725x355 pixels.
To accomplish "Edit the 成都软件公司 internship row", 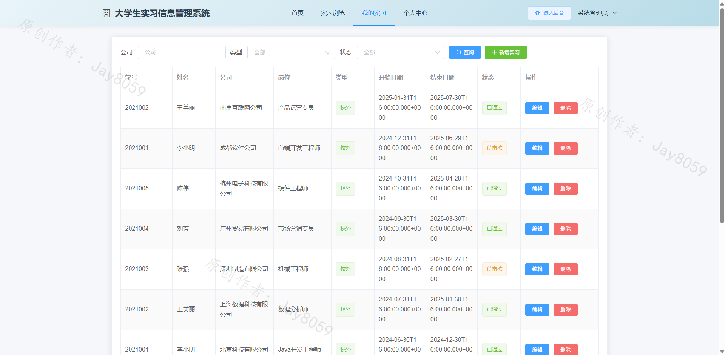I will (x=537, y=148).
